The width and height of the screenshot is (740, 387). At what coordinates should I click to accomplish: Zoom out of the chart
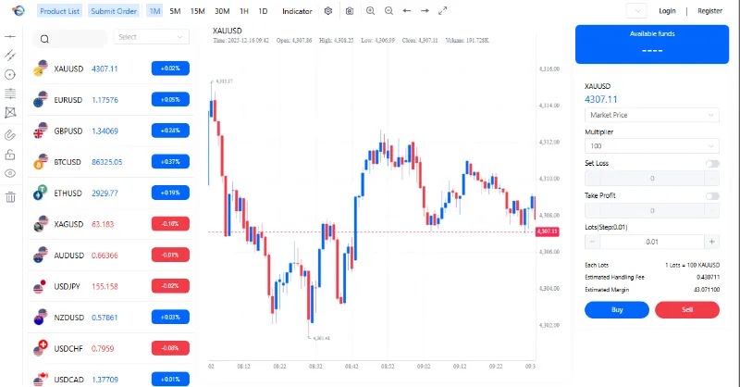point(388,11)
